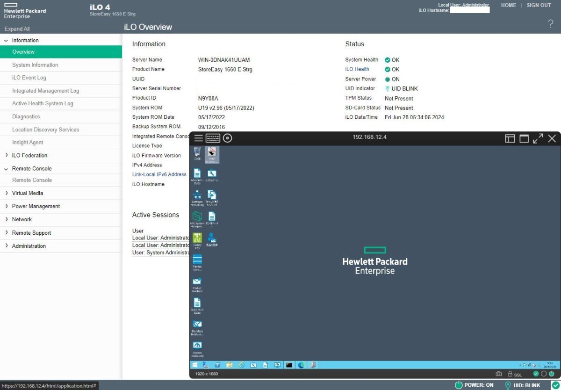The height and width of the screenshot is (390, 561).
Task: Click Product ID value N9Y08A
Action: [x=208, y=98]
